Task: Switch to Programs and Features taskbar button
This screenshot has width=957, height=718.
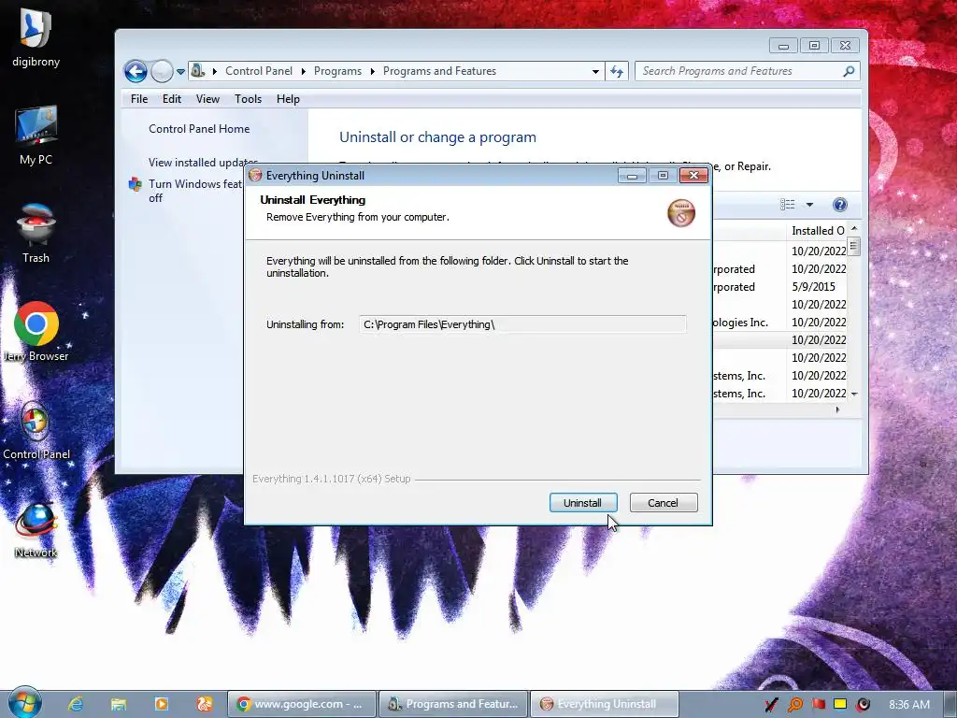Action: (x=453, y=704)
